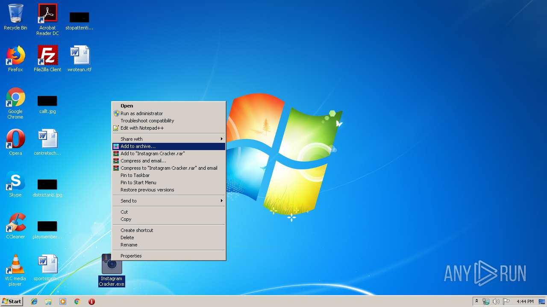The width and height of the screenshot is (547, 307).
Task: Launch CCleaner desktop shortcut
Action: pyautogui.click(x=15, y=226)
